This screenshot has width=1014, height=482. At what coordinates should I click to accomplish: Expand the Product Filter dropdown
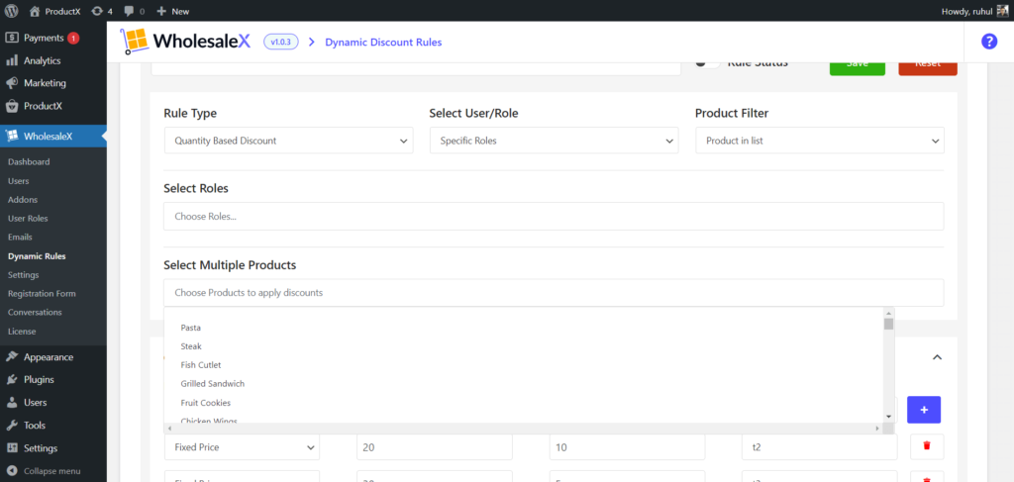tap(819, 141)
